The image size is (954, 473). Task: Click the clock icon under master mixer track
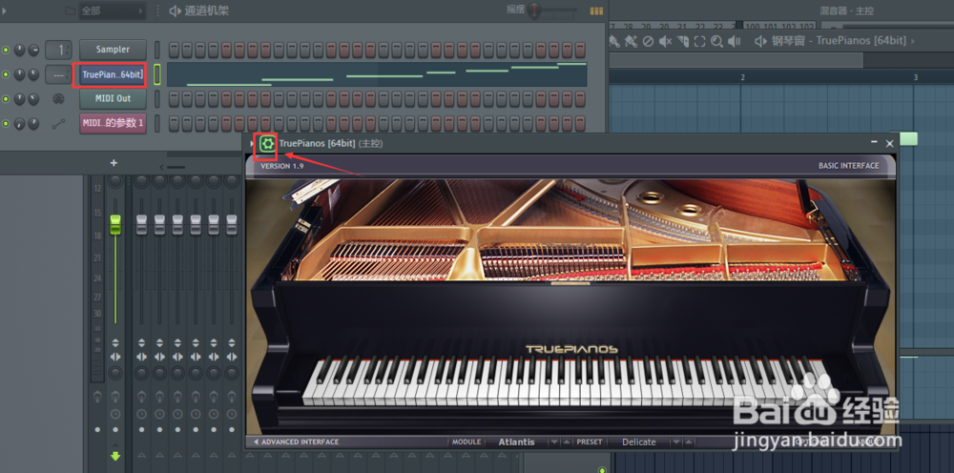pos(115,414)
